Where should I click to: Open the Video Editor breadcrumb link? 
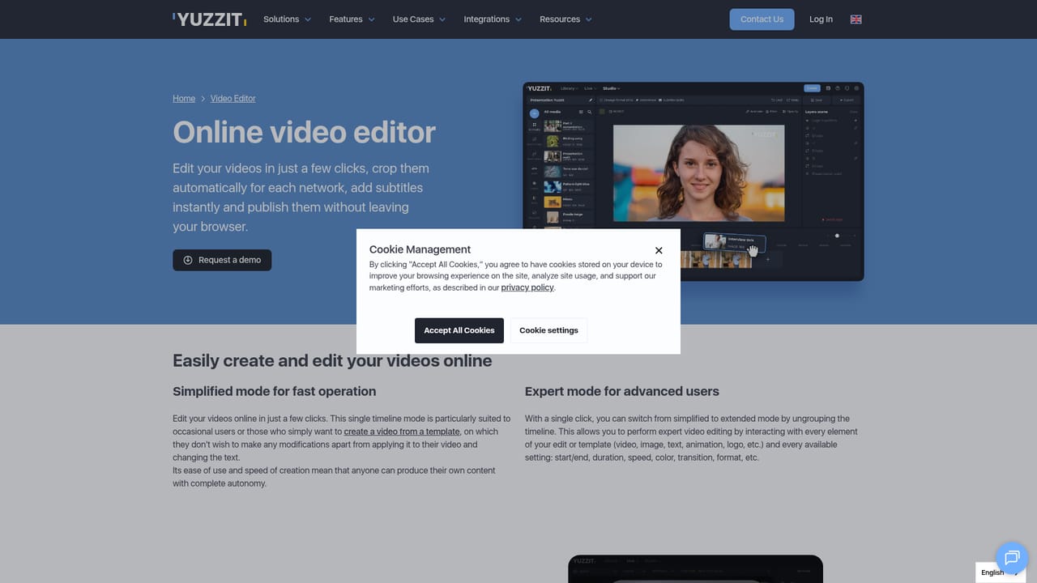pos(233,99)
